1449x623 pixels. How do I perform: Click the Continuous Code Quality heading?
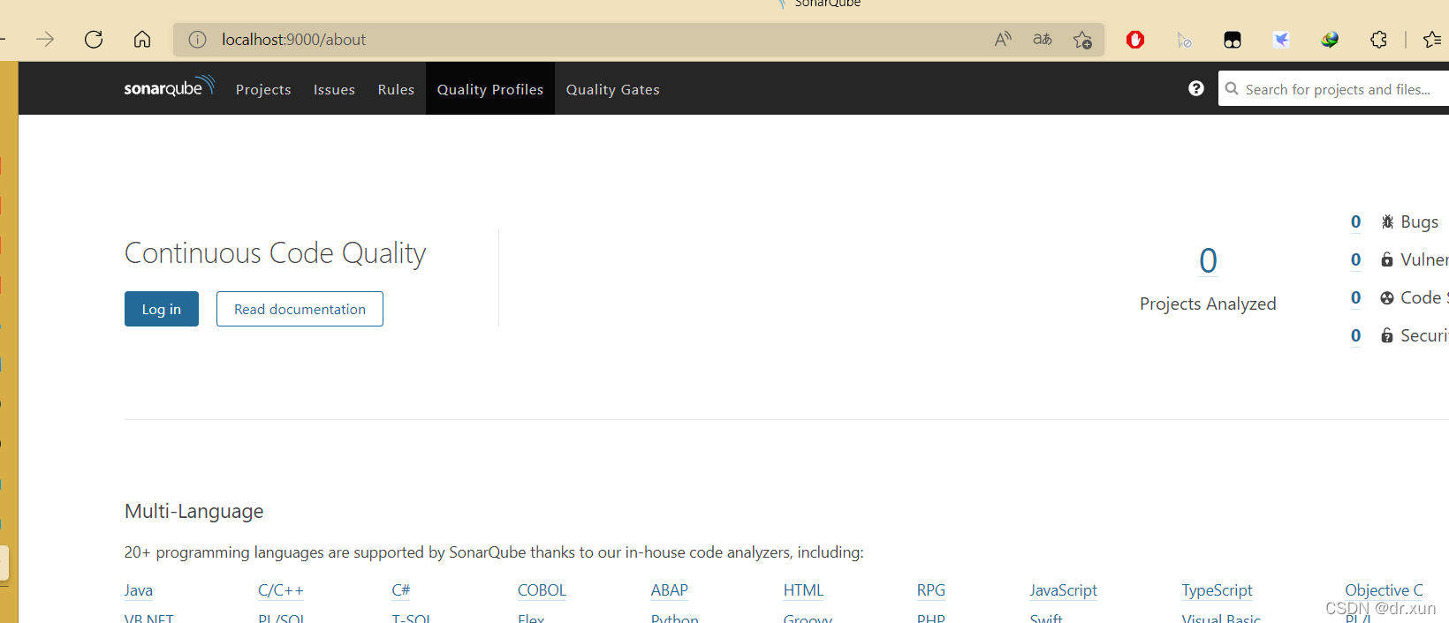coord(275,253)
